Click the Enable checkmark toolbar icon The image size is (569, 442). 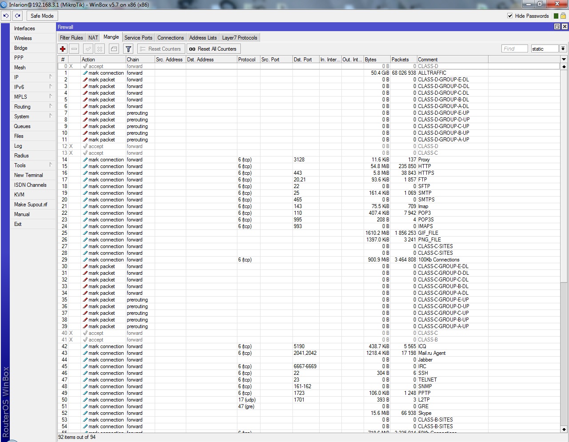pyautogui.click(x=88, y=49)
